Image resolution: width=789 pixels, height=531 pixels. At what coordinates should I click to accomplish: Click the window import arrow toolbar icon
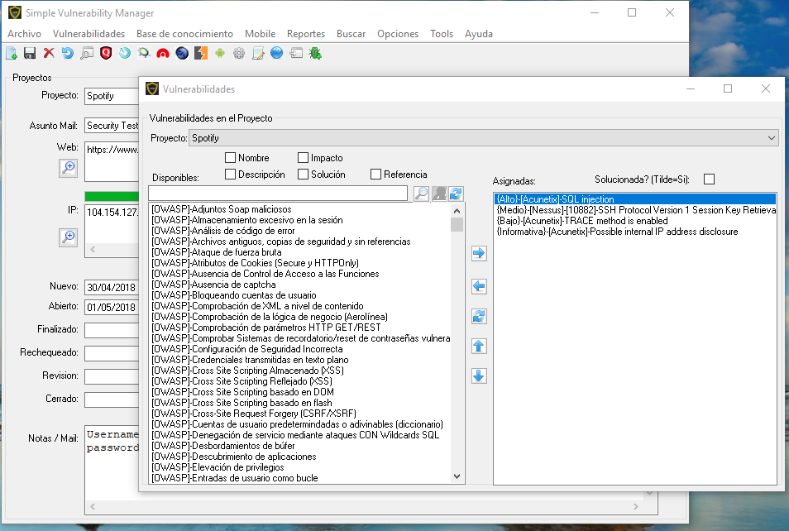click(296, 53)
